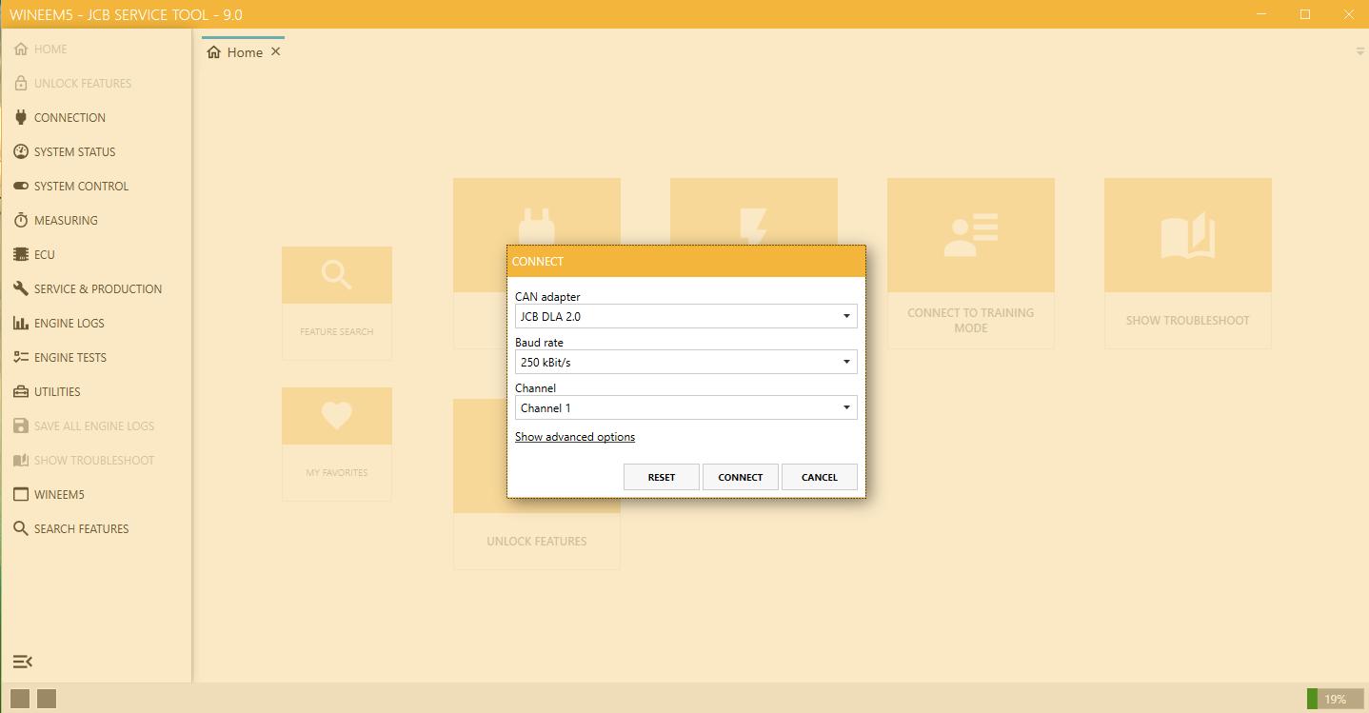Click the Measuring stopwatch icon
Image resolution: width=1369 pixels, height=713 pixels.
[x=21, y=220]
